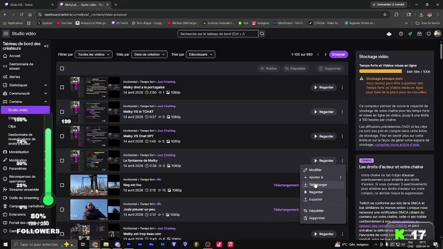Open File Explorer from the taskbar
The width and height of the screenshot is (443, 249).
point(106,244)
